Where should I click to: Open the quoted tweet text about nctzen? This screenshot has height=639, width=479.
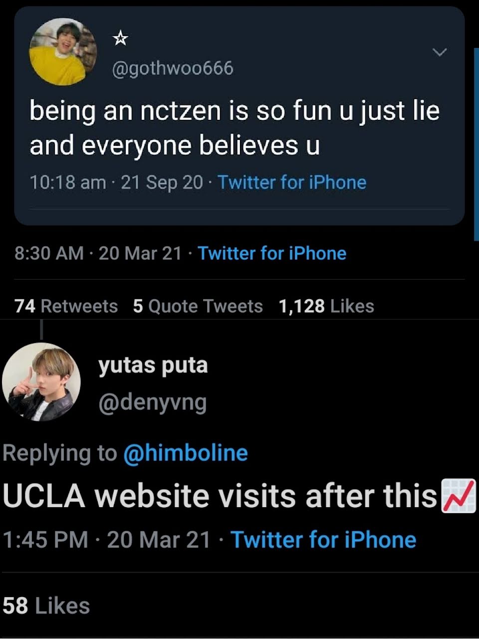pos(235,128)
